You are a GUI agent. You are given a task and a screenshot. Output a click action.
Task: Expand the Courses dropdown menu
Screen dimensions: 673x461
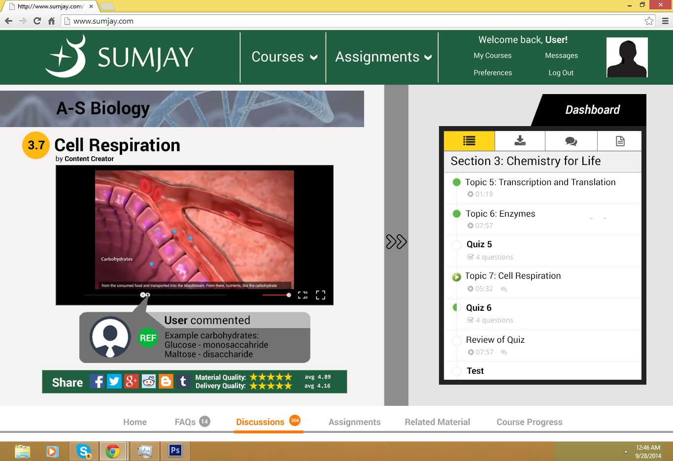click(284, 57)
